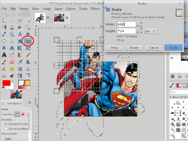
Task: Open the white background color swatch
Action: click(x=11, y=88)
